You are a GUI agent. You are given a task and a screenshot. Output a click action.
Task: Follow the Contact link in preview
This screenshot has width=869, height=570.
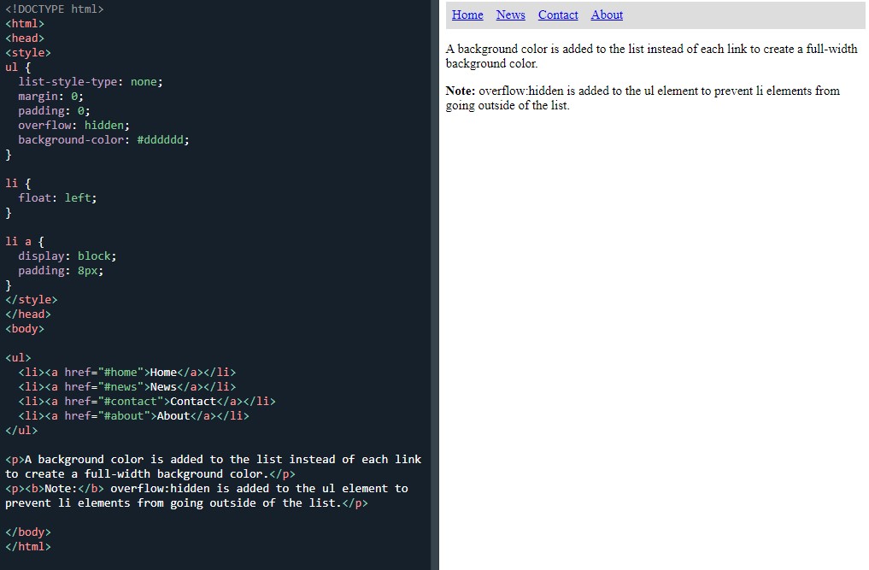558,15
